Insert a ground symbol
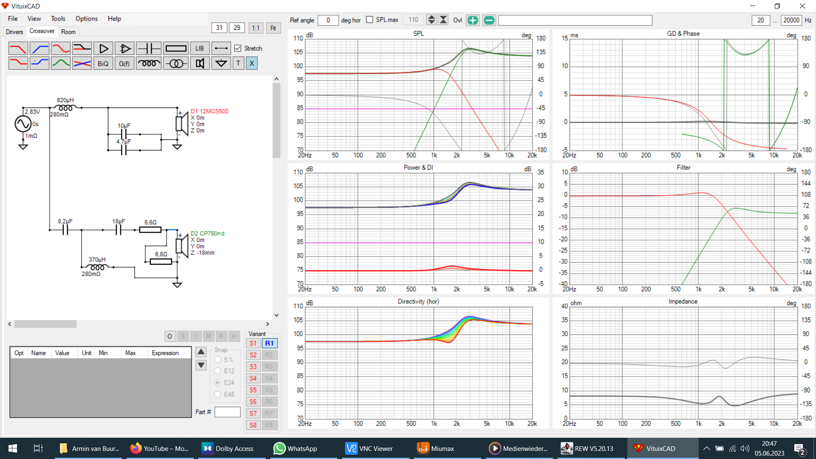Image resolution: width=816 pixels, height=459 pixels. pyautogui.click(x=221, y=64)
